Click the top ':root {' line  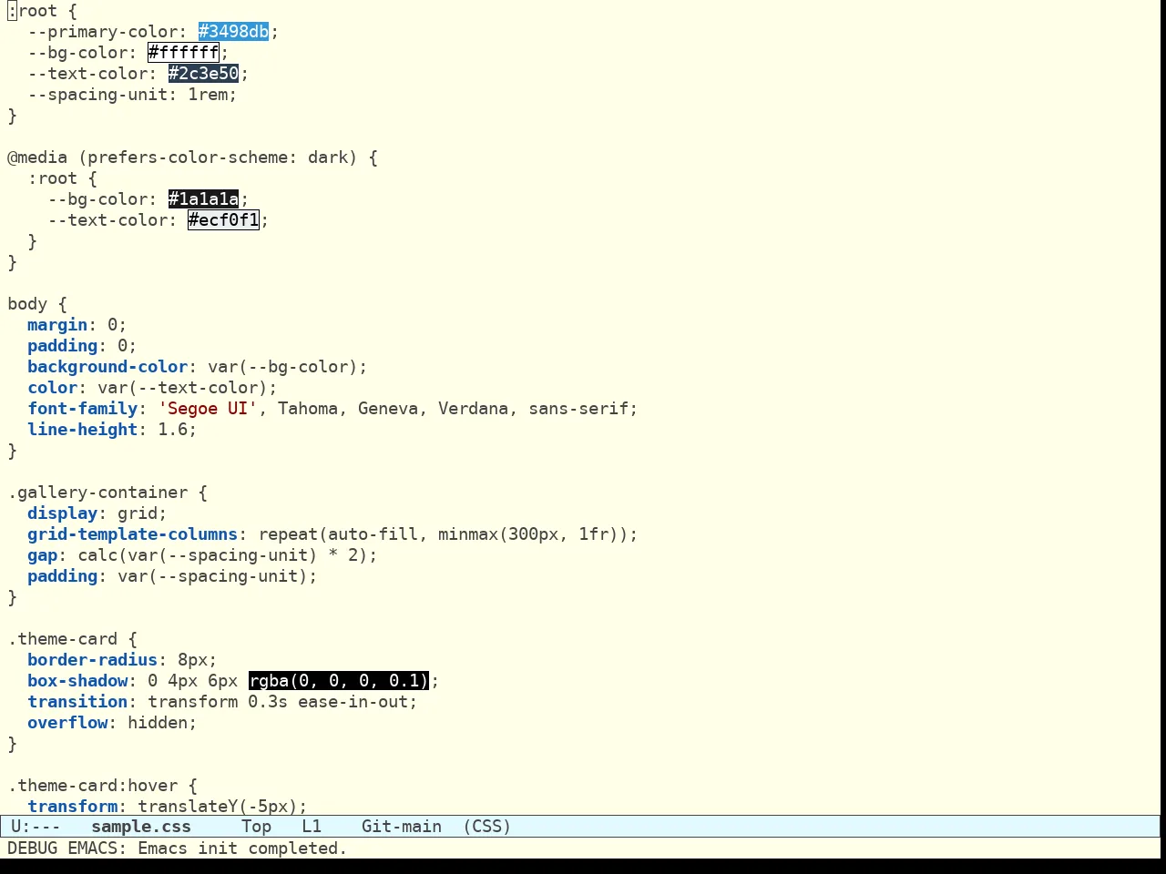point(42,11)
